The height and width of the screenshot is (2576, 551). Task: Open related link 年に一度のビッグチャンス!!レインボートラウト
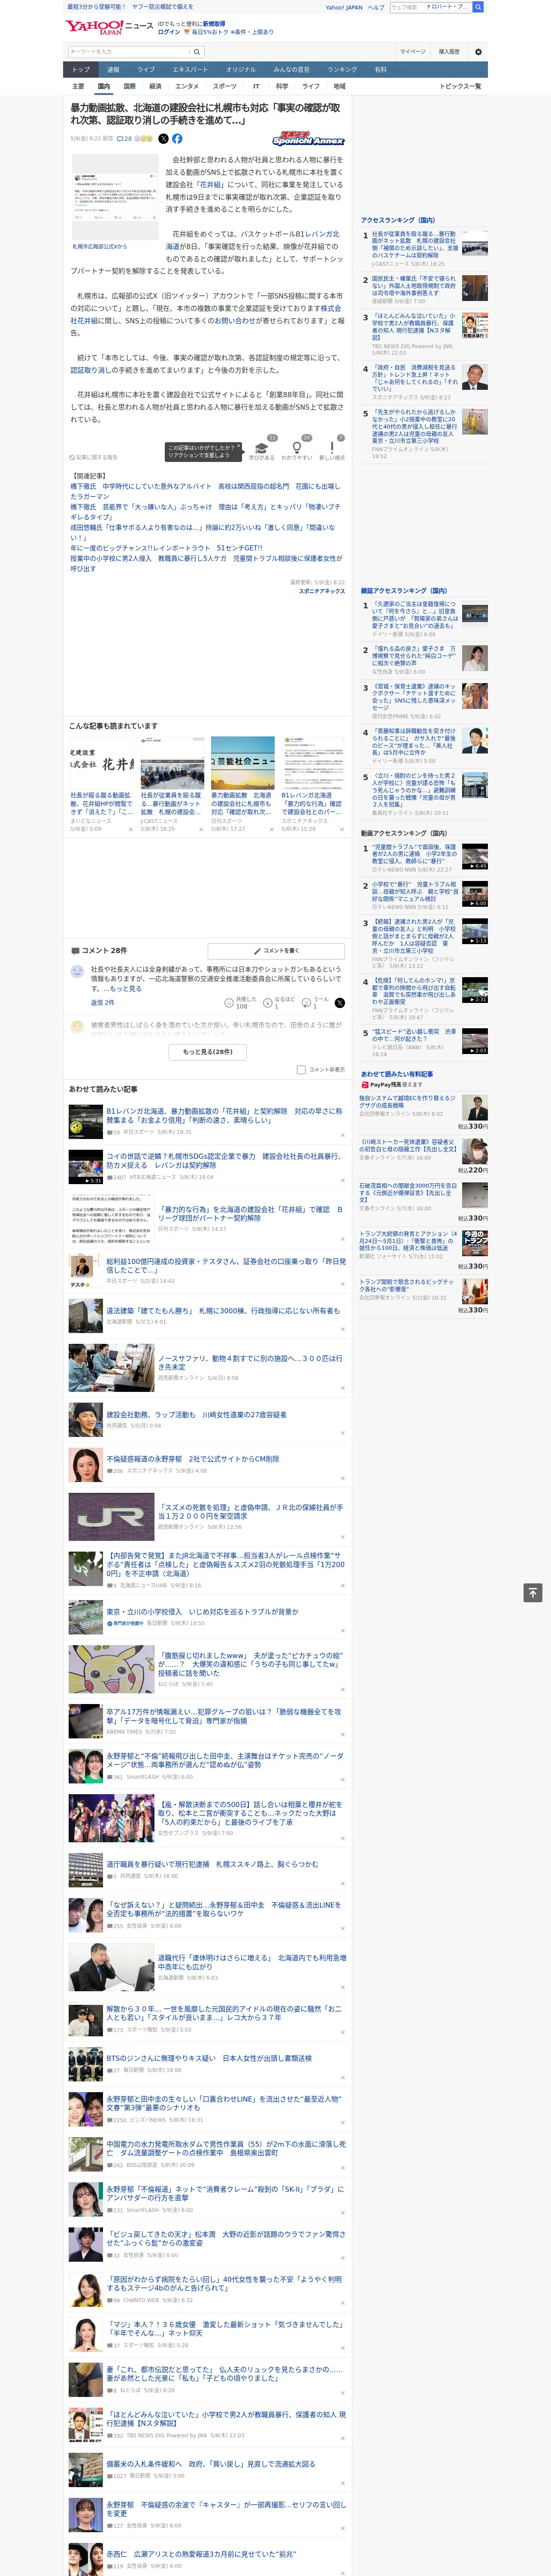point(166,548)
